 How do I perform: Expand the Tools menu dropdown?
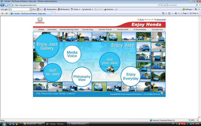(x=197, y=13)
